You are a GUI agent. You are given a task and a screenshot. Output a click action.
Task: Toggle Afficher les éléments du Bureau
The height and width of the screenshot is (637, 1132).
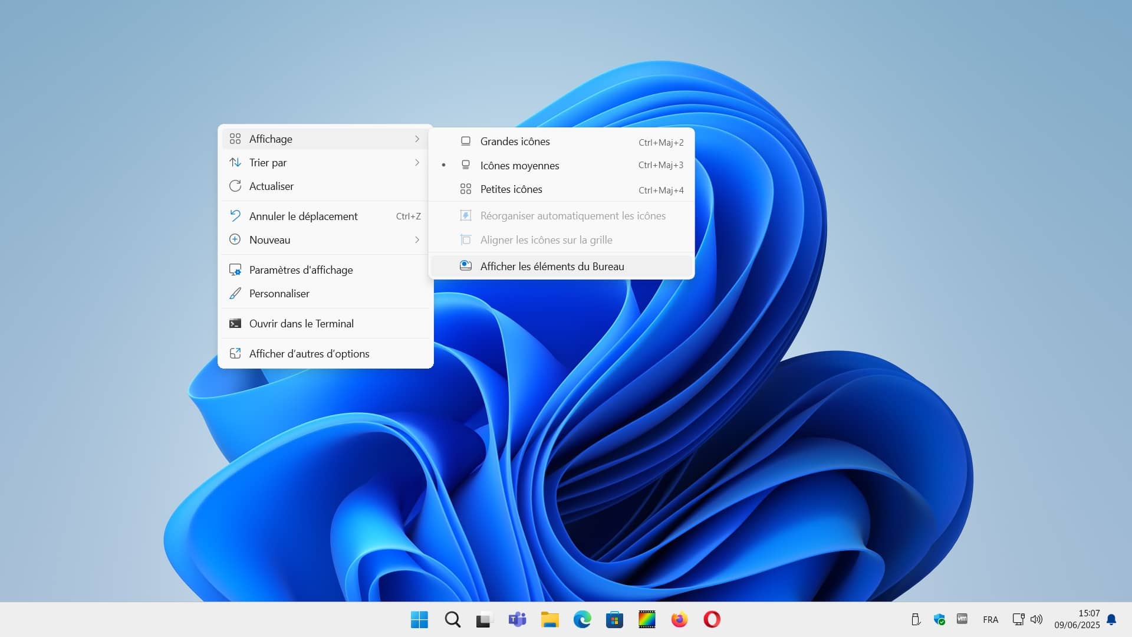pos(552,267)
